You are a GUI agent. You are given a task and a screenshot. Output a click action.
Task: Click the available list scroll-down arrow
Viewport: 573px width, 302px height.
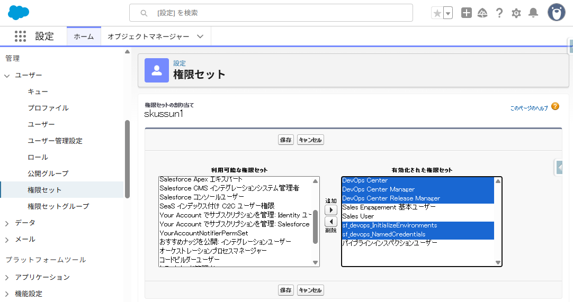316,262
